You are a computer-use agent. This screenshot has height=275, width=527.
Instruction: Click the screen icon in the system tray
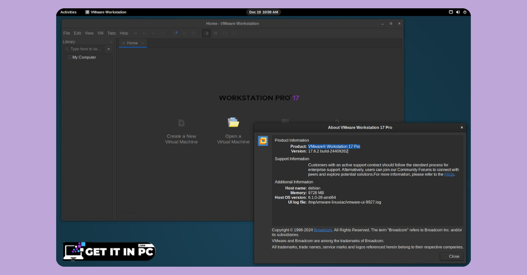[451, 12]
